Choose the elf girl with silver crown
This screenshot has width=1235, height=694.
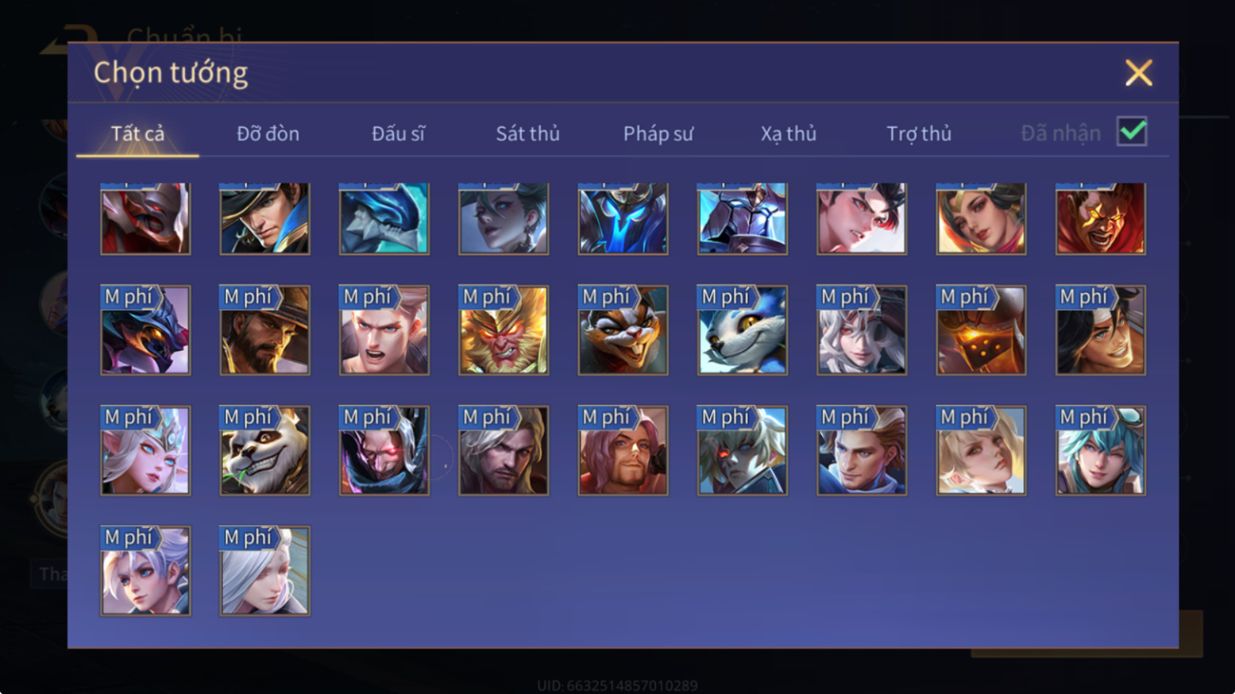(x=146, y=451)
